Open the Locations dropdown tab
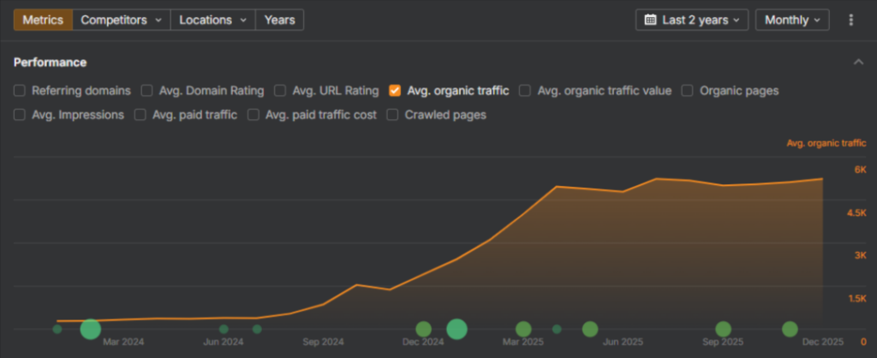Screen dimensions: 877x358 point(212,20)
